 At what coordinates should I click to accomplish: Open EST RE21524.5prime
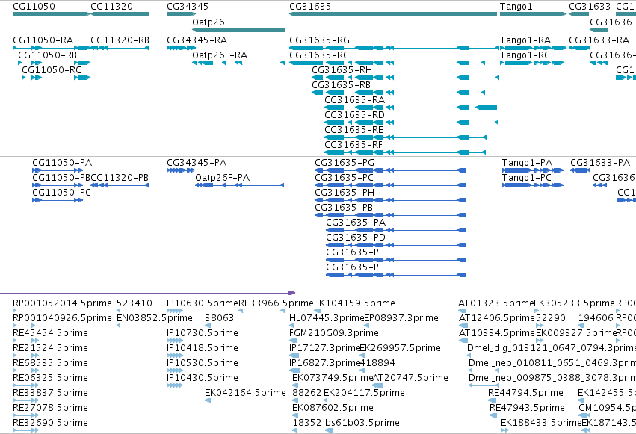pos(50,349)
